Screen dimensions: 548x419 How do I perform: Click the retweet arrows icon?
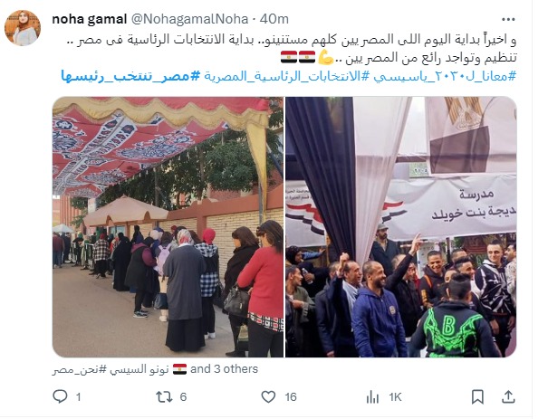164,396
